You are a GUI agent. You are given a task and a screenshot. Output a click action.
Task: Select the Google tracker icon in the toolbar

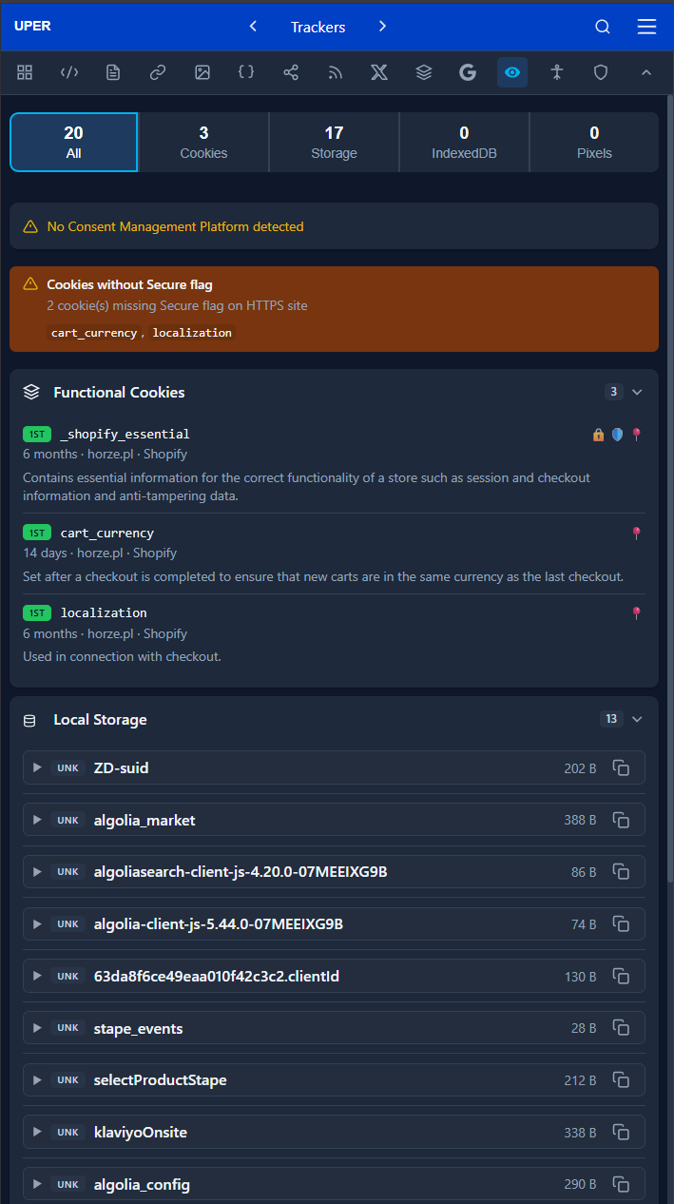click(468, 72)
